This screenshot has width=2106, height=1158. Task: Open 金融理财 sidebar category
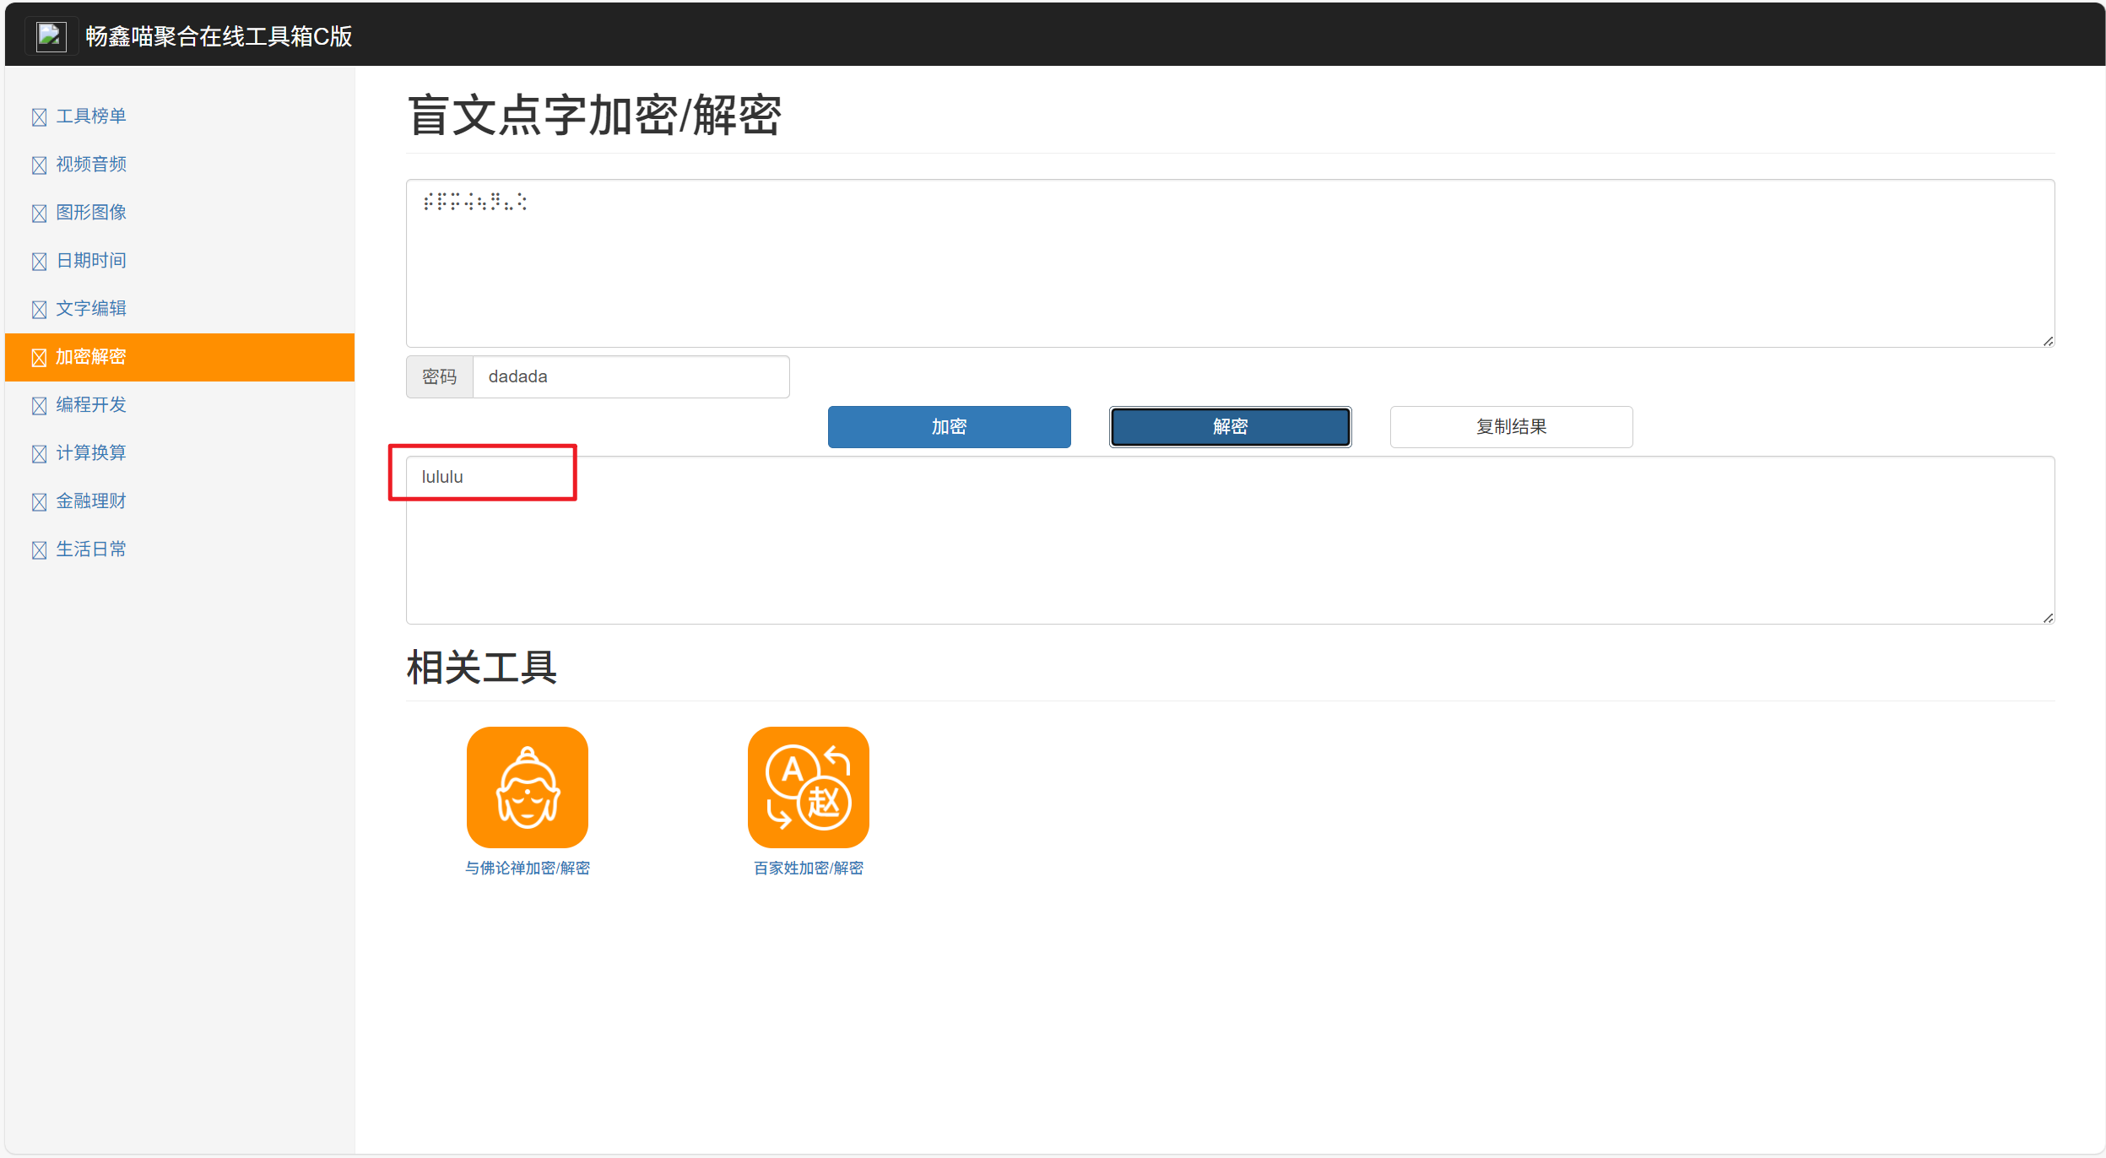pos(91,501)
